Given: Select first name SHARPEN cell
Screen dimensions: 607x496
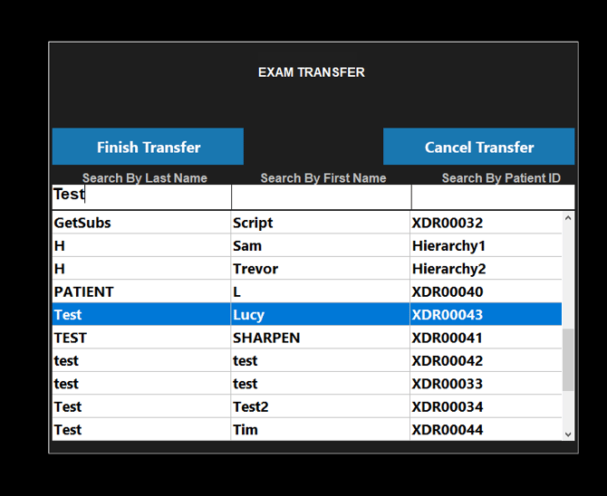Looking at the screenshot, I should pyautogui.click(x=320, y=338).
